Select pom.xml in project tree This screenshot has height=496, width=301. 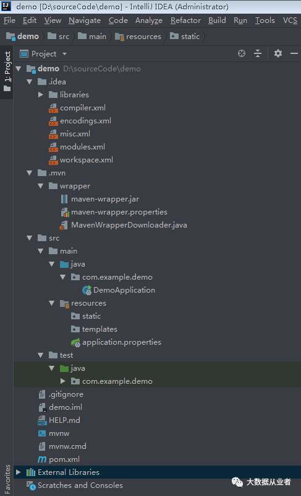[x=64, y=459]
